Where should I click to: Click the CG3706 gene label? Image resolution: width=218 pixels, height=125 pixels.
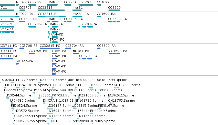pos(34,2)
